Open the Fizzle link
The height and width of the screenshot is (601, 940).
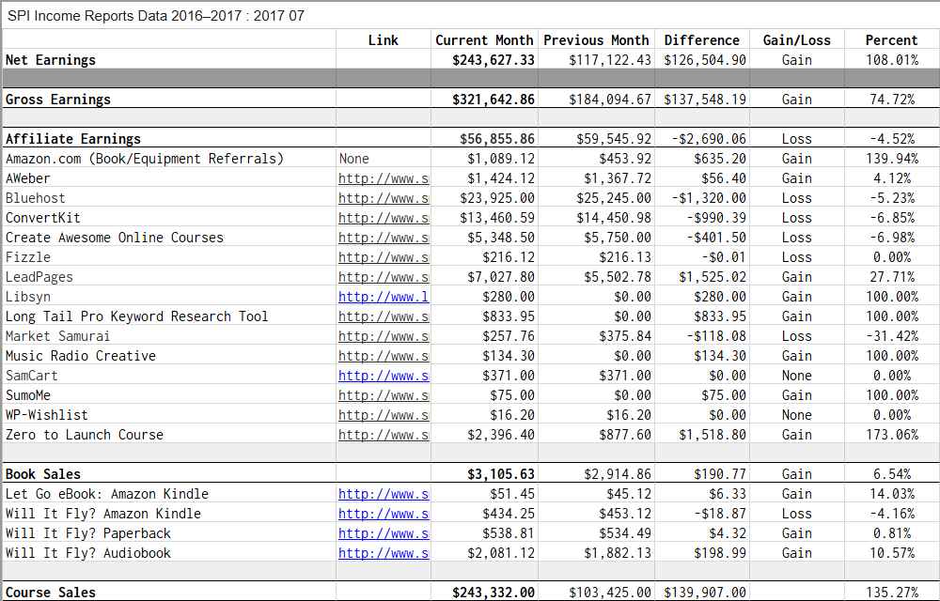tap(384, 257)
